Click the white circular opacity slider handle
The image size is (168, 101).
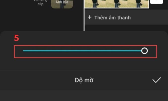tap(144, 51)
